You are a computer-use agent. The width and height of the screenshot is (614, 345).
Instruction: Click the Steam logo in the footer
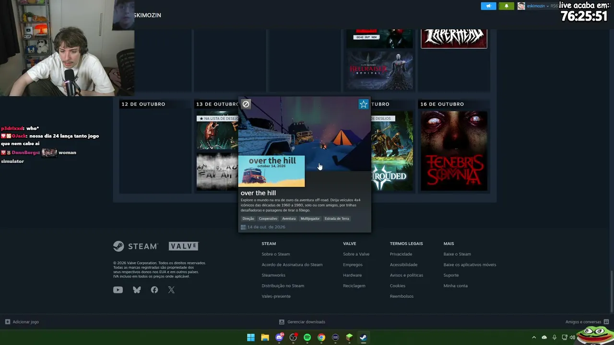(x=135, y=246)
